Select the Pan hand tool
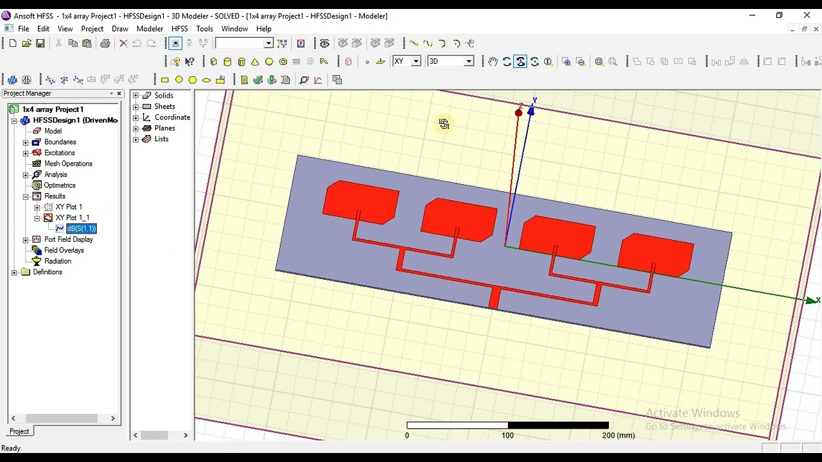 coord(493,62)
